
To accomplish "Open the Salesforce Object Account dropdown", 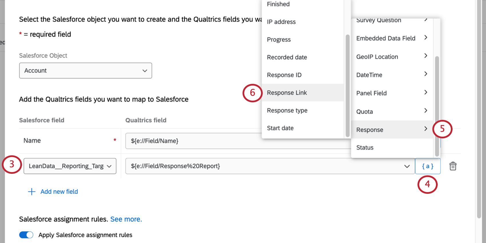I will tap(85, 71).
